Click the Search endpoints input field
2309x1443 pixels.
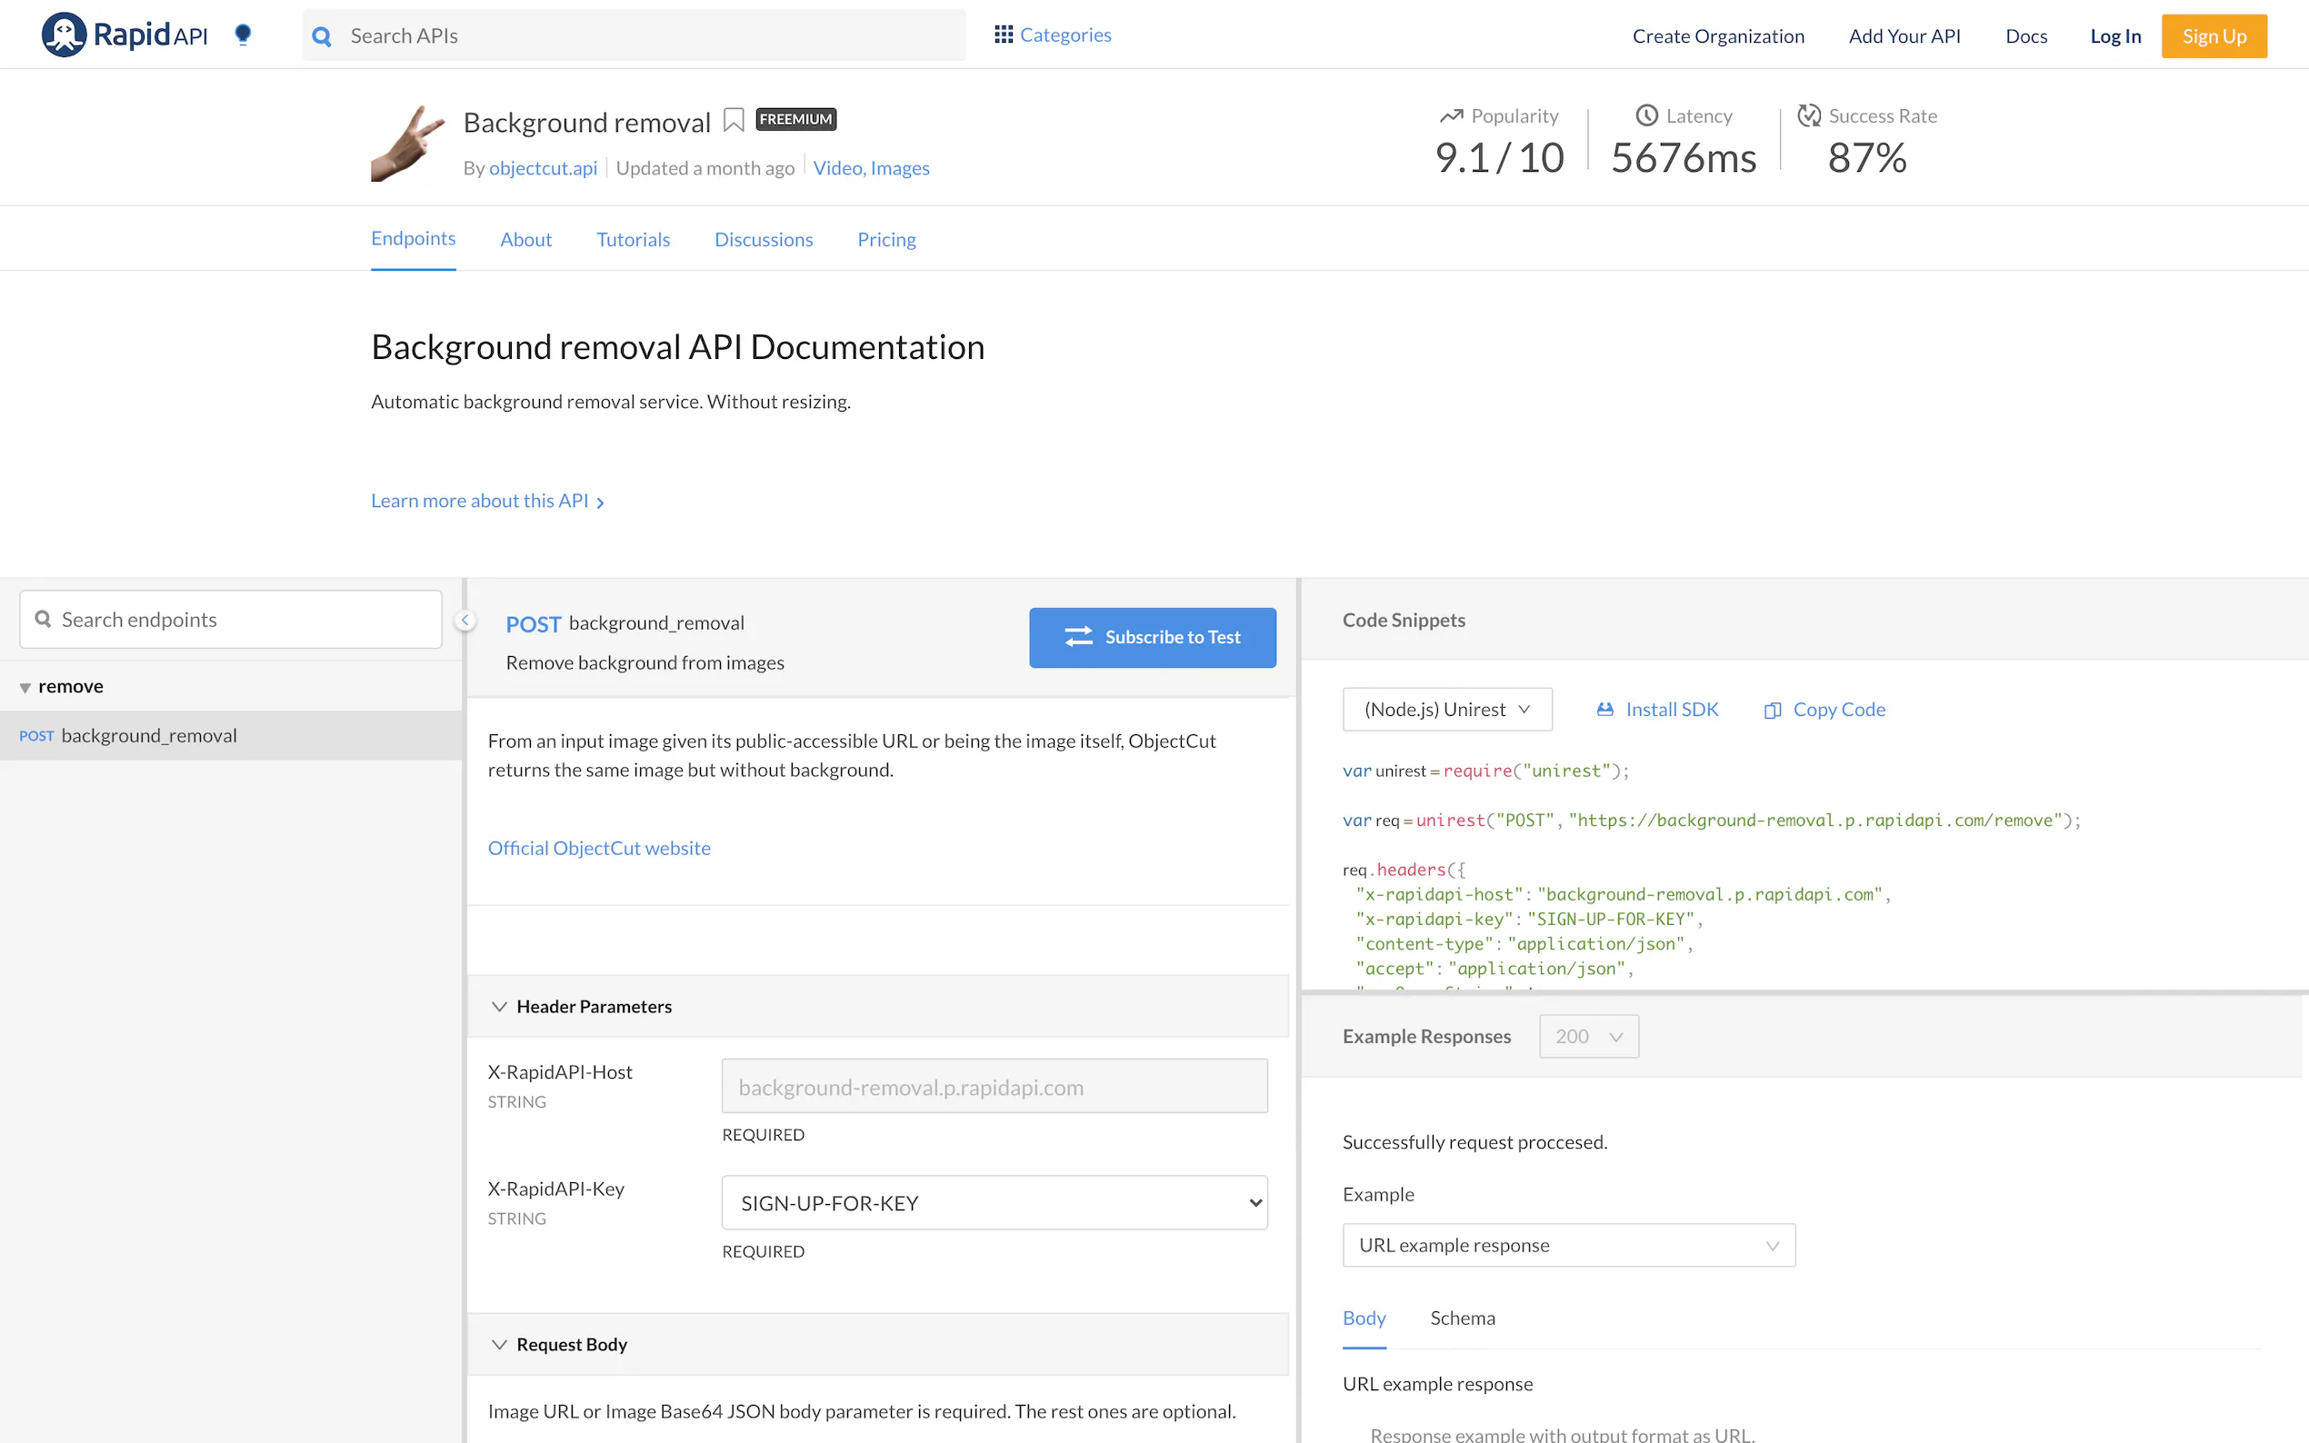pos(230,620)
